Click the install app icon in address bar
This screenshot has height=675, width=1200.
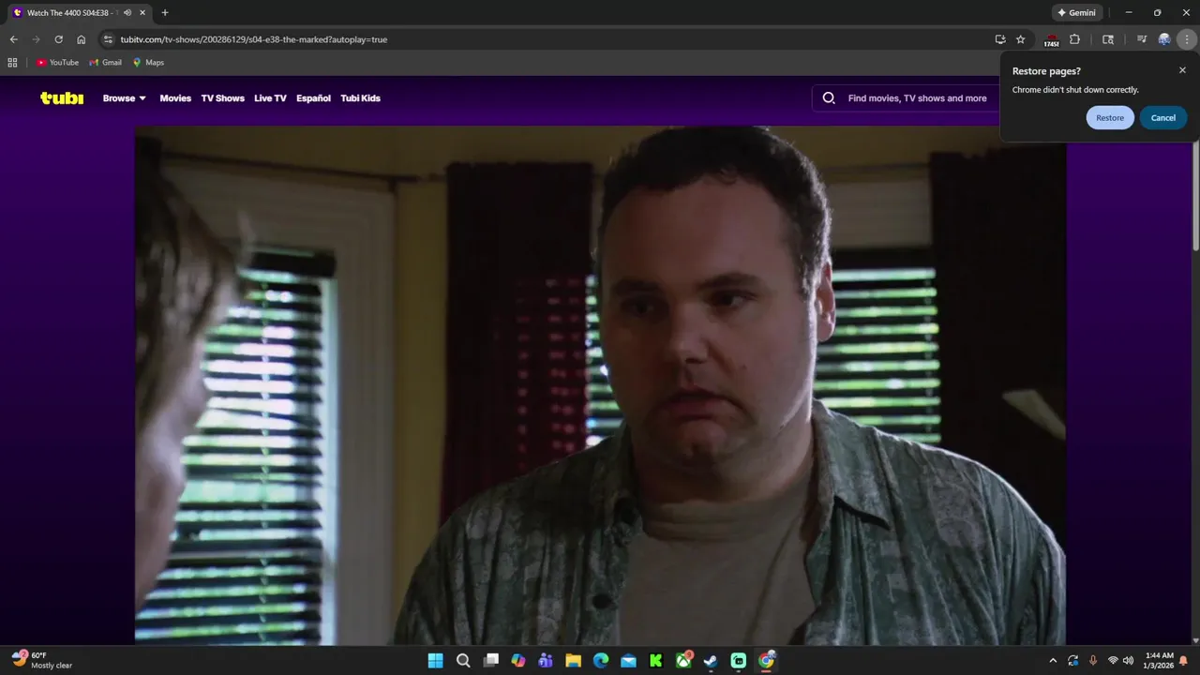pyautogui.click(x=1000, y=39)
